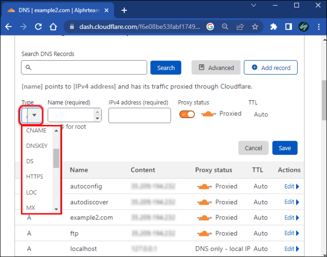
Task: Click the autoconfig name cell
Action: point(86,186)
